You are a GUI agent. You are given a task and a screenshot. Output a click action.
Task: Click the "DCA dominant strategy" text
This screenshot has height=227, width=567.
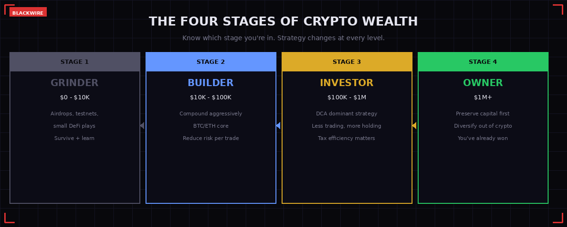pos(347,113)
